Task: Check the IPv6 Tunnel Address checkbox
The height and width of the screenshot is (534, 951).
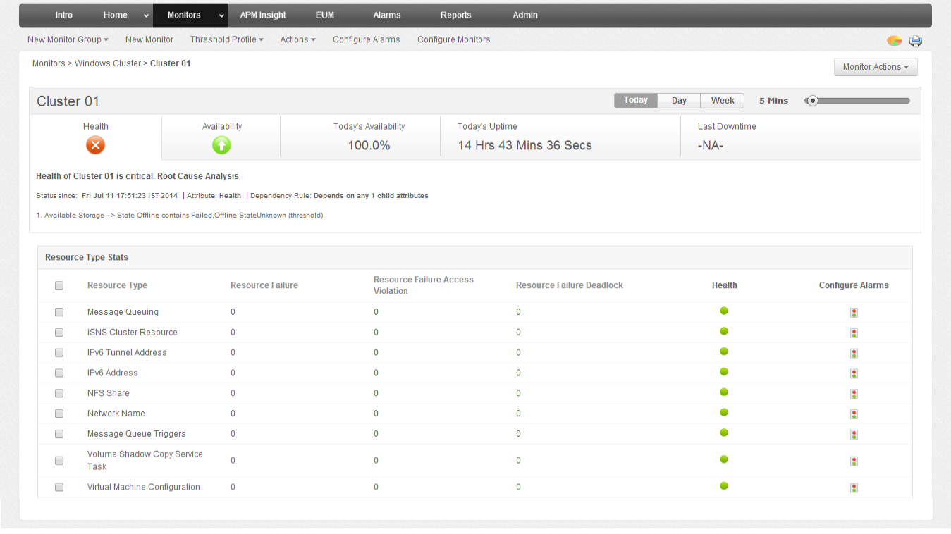Action: 59,353
